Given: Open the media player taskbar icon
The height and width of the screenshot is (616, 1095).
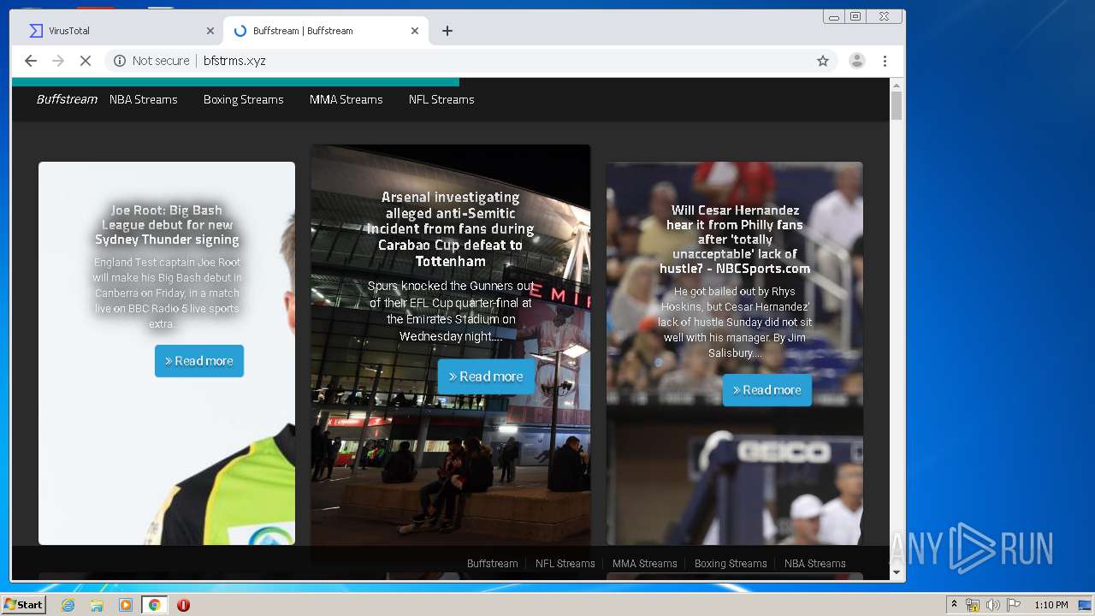Looking at the screenshot, I should point(126,605).
